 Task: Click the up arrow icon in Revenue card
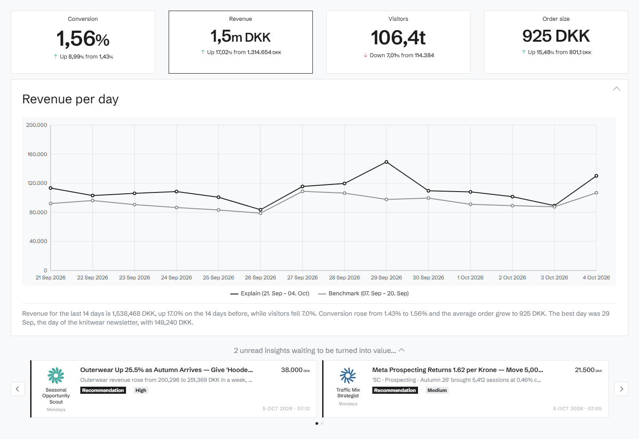pos(203,52)
